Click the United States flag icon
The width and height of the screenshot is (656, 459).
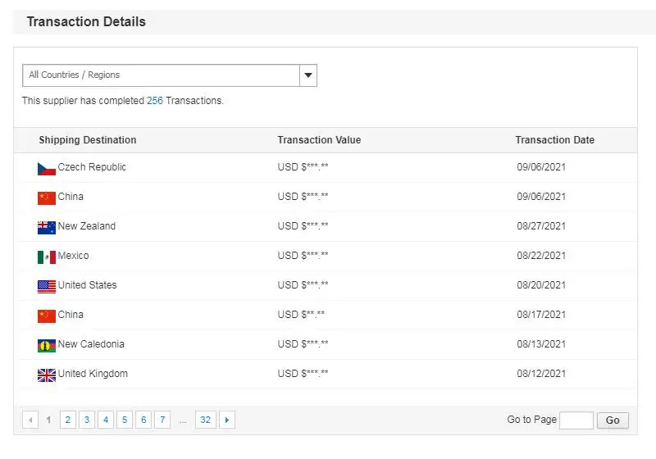47,286
